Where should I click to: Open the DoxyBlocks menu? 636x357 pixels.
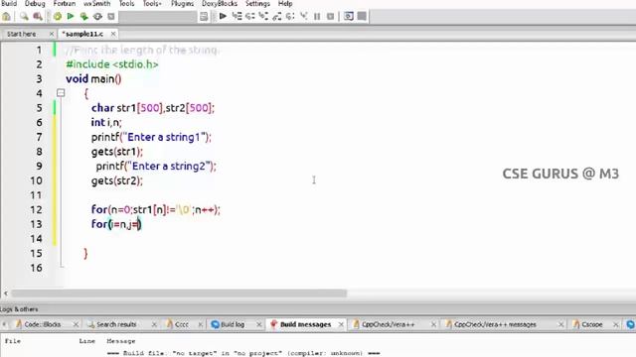point(220,4)
